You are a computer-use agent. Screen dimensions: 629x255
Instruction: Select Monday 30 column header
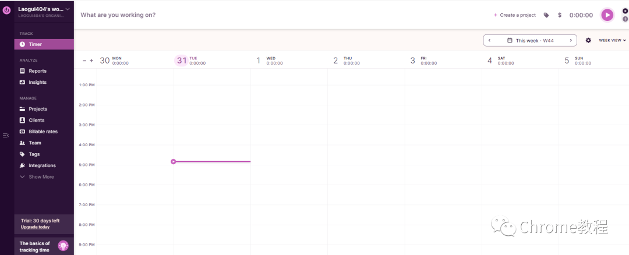(115, 61)
